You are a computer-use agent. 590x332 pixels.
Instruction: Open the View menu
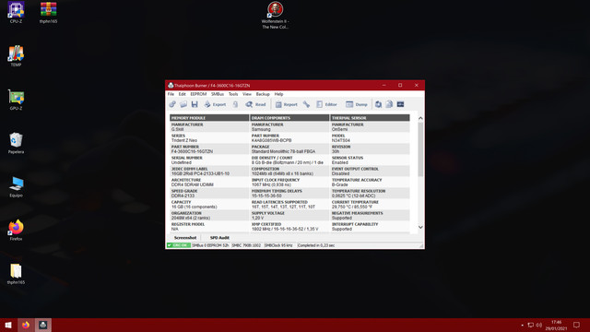247,94
